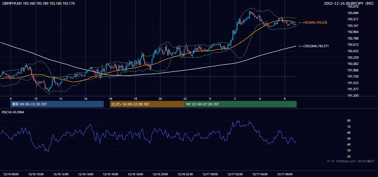Select the NY 22:00-07:00 JST session bar

(x=240, y=104)
